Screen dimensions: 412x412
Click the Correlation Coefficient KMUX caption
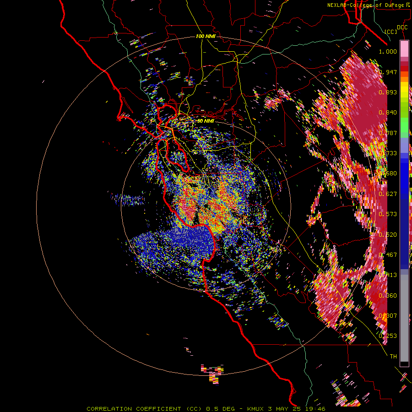click(x=206, y=409)
